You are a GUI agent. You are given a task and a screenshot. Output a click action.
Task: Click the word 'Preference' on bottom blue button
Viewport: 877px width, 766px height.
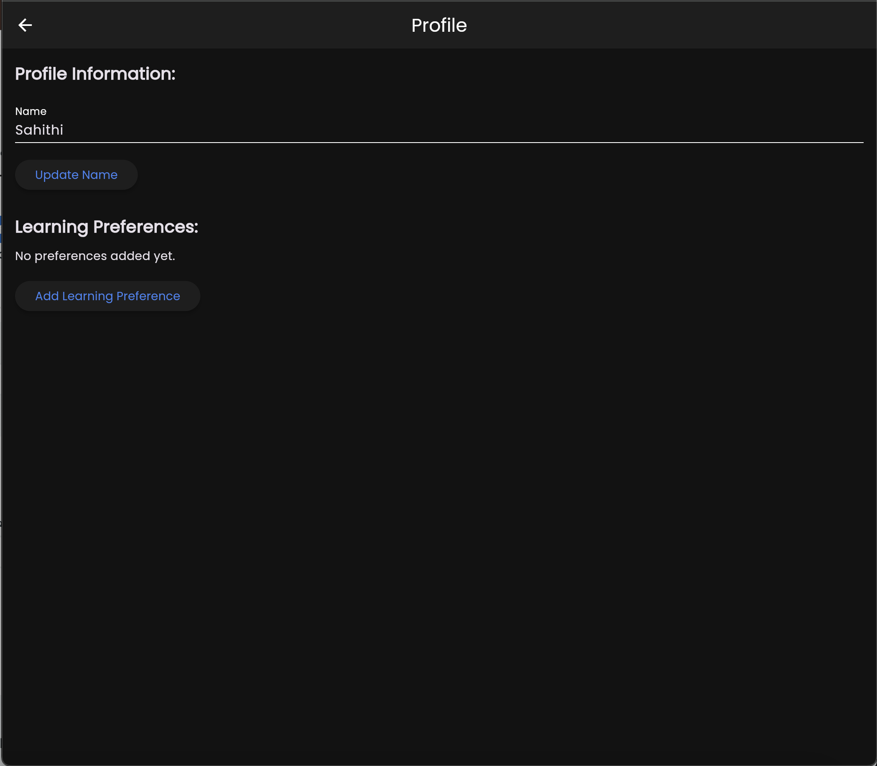point(148,296)
